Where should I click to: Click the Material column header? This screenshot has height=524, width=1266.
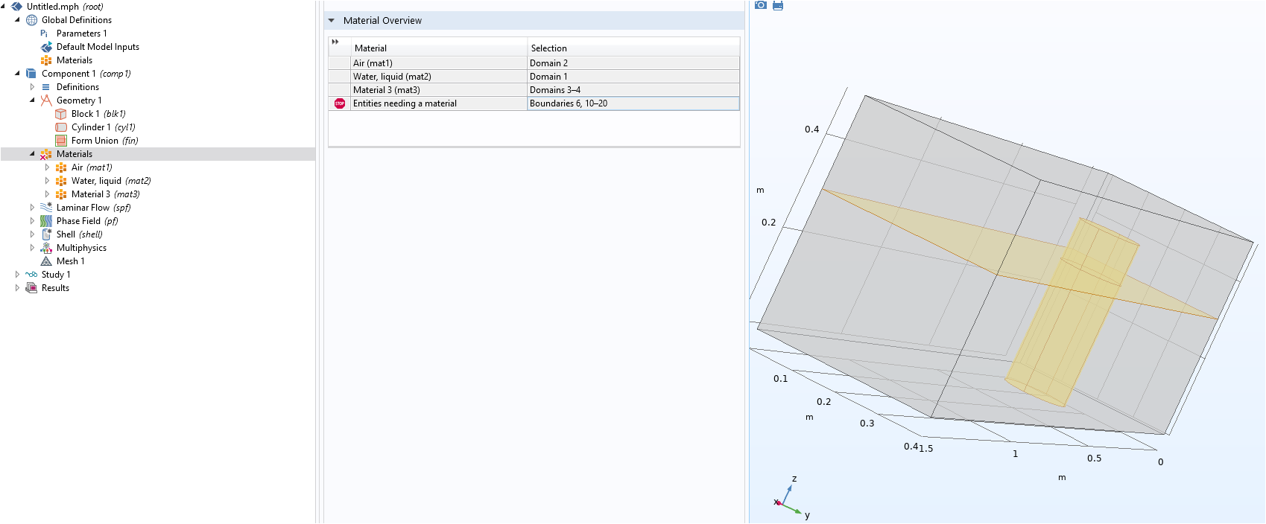370,48
